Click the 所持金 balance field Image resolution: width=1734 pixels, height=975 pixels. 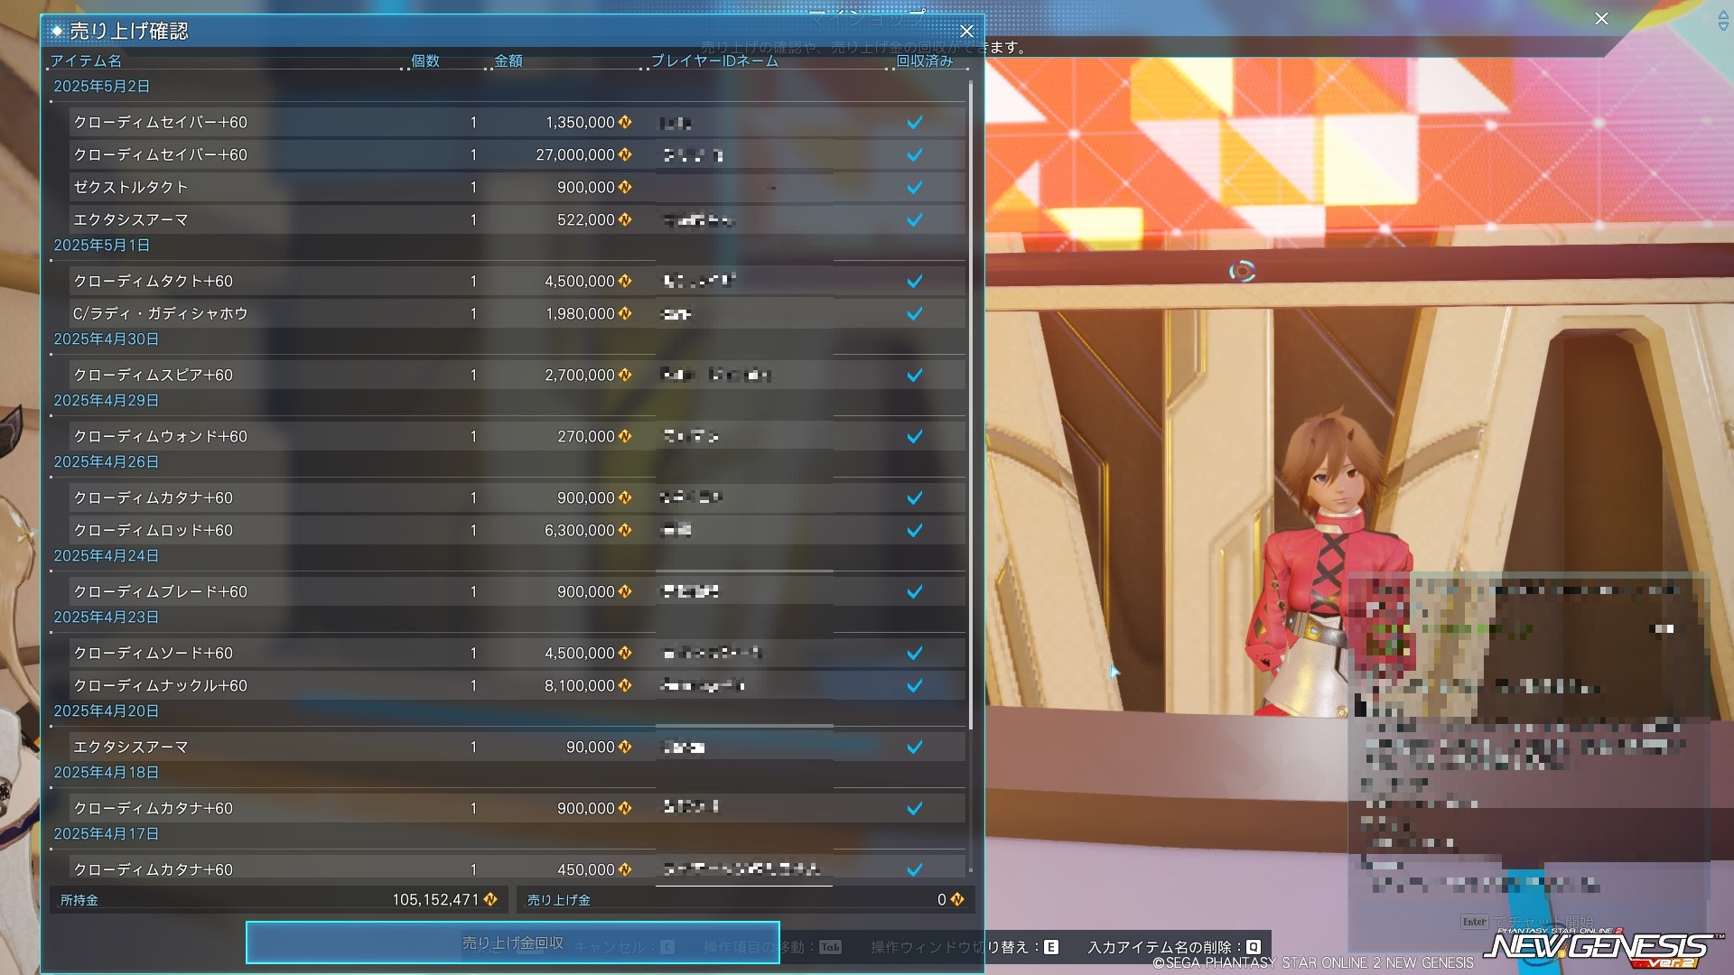278,899
